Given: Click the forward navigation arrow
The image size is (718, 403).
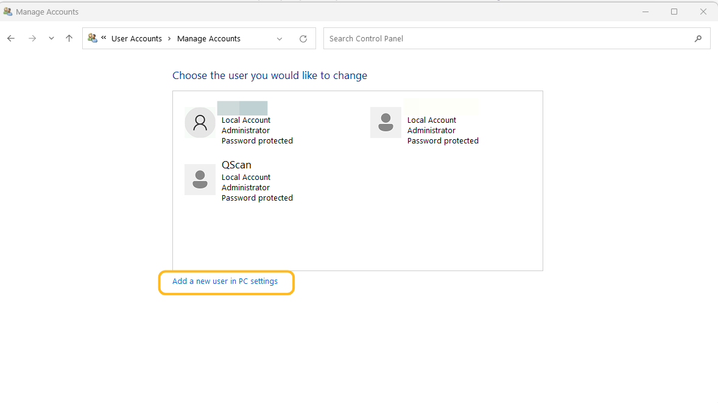Looking at the screenshot, I should click(x=32, y=39).
